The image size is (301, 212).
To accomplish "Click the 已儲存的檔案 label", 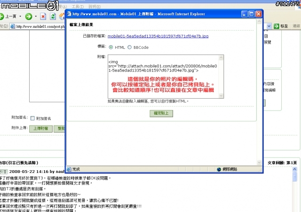I will 94,36.
